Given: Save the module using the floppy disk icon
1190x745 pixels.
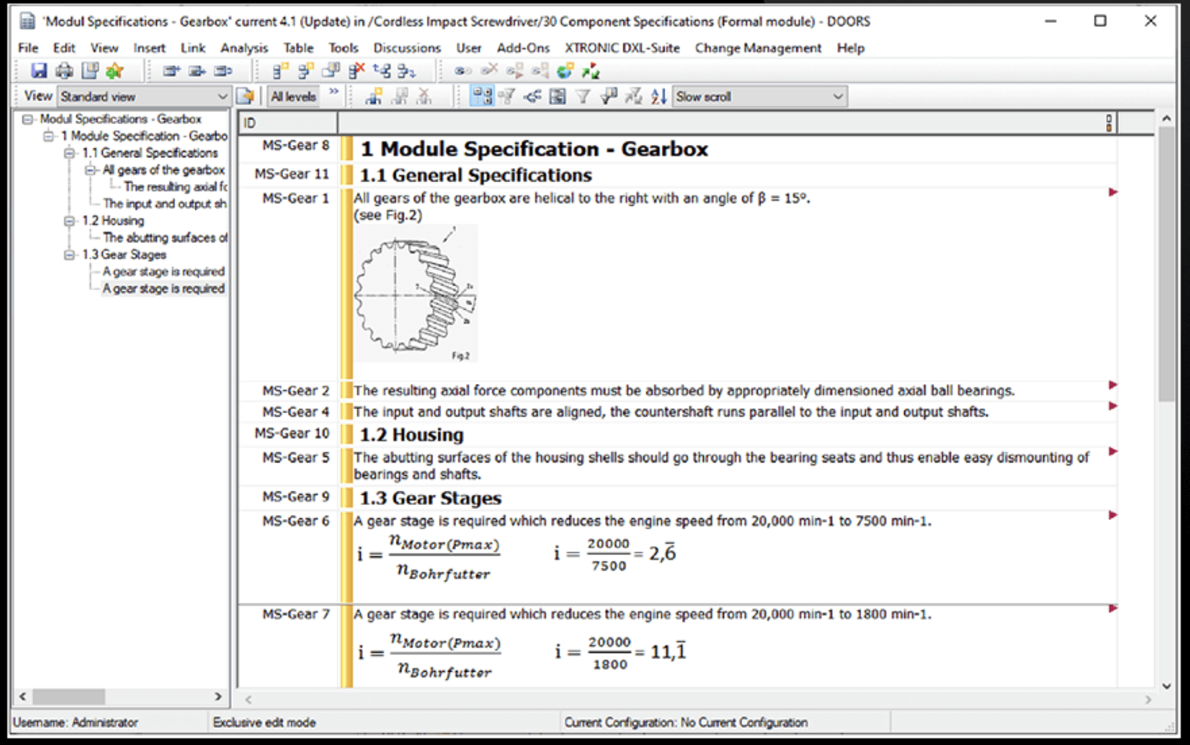Looking at the screenshot, I should point(38,71).
